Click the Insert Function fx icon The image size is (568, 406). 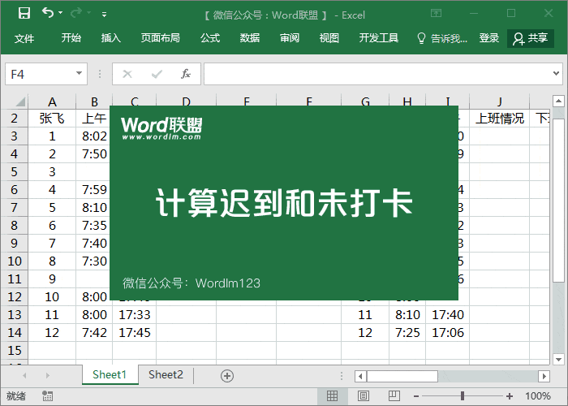(185, 74)
